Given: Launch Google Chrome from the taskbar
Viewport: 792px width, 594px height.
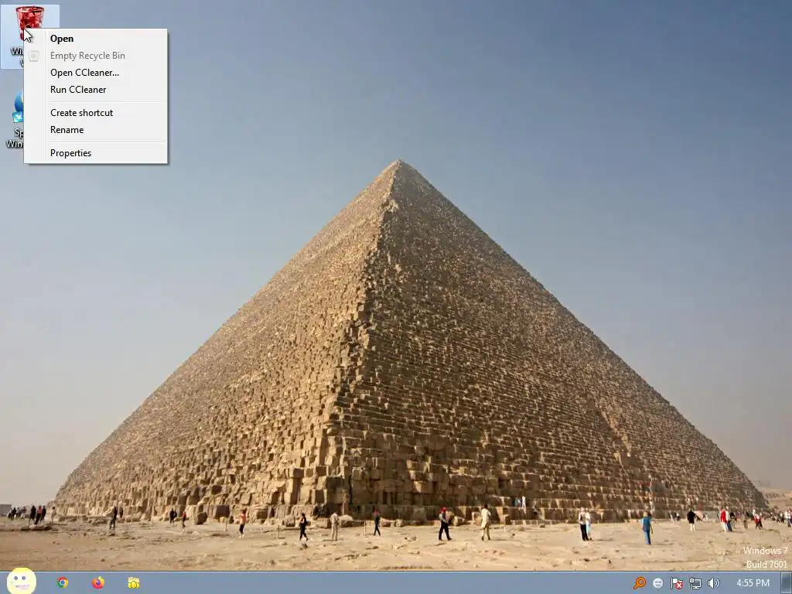Looking at the screenshot, I should tap(63, 583).
